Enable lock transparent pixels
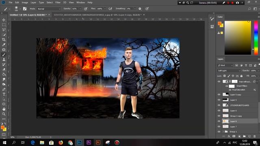The image size is (260, 146). point(225,76)
